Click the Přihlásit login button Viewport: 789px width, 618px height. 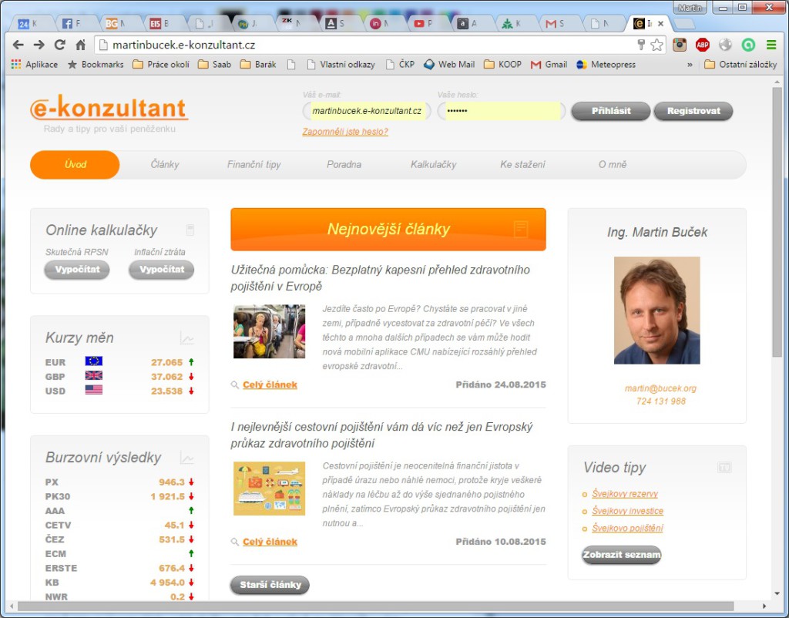[x=611, y=111]
